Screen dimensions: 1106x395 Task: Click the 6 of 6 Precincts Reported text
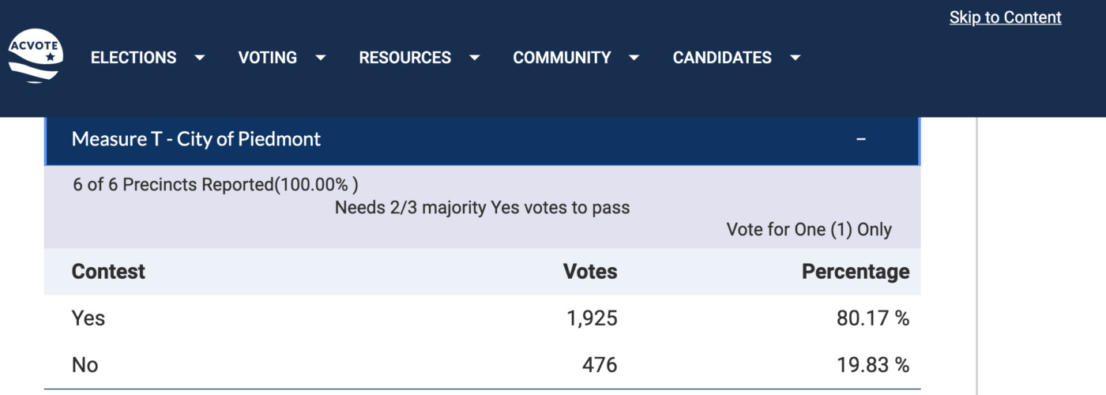click(215, 185)
